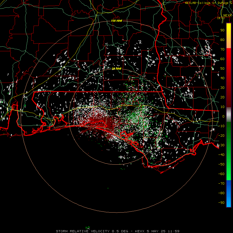Click the -80 value on velocity scale
This screenshot has width=233, height=233.
(x=221, y=193)
